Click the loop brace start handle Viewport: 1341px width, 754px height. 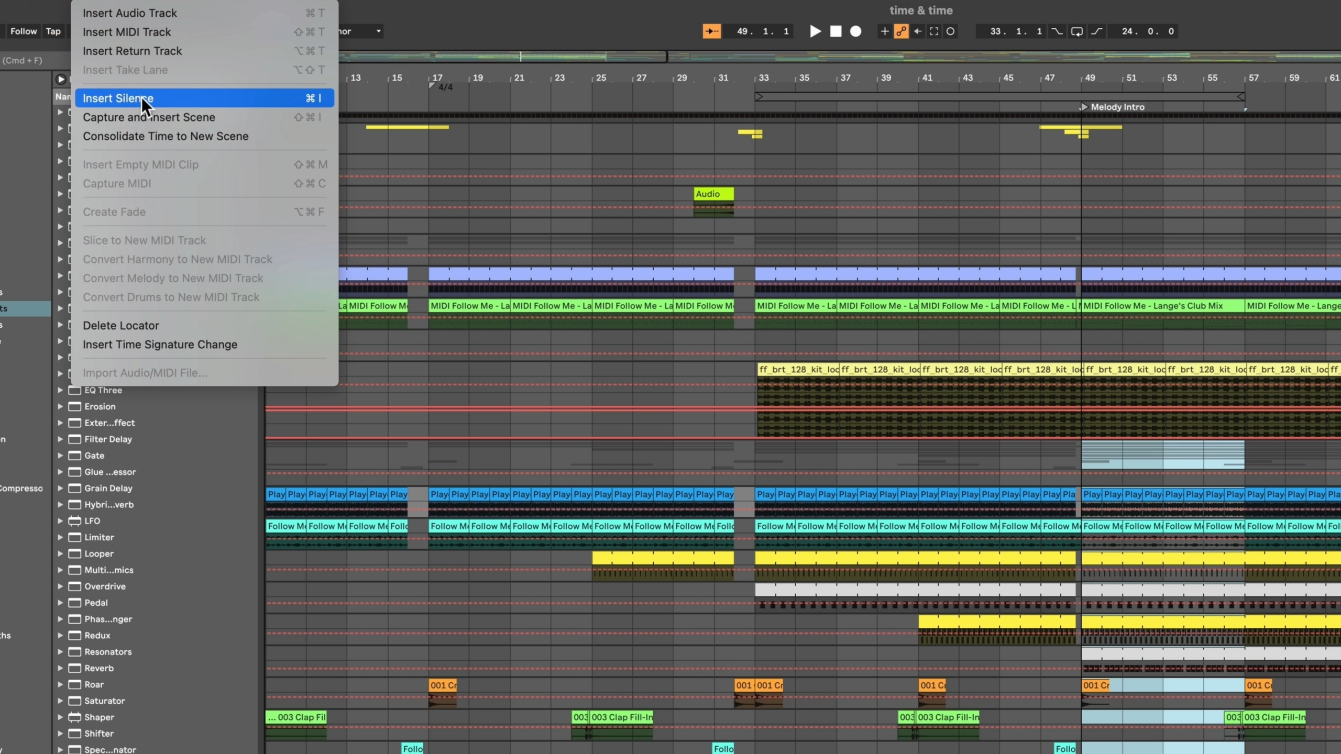click(759, 96)
